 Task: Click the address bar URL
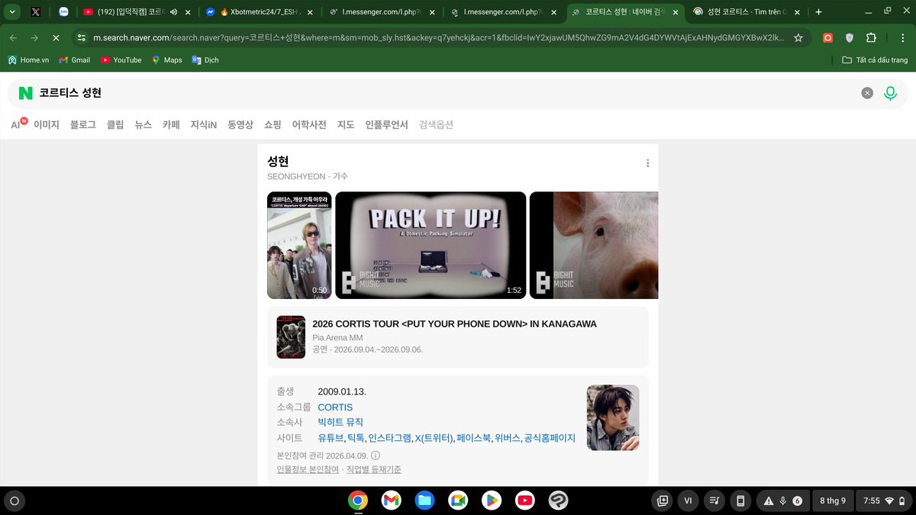(x=439, y=37)
